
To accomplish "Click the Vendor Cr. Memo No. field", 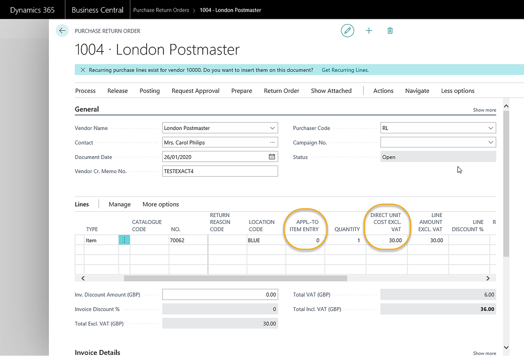I will 220,171.
